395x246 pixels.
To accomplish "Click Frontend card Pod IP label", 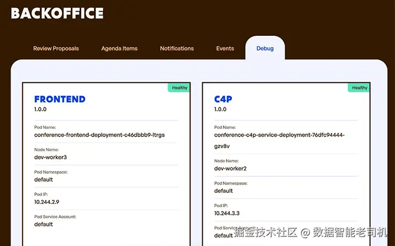I will (41, 195).
